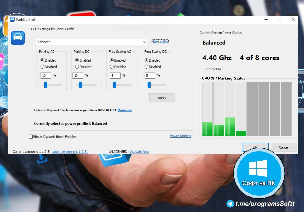
Task: Select Disabled under Freq Scaling AC
Action: pos(112,67)
